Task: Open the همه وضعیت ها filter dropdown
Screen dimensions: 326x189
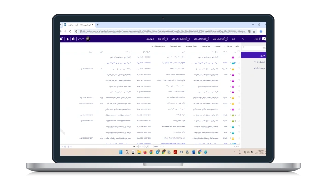Action: point(174,46)
